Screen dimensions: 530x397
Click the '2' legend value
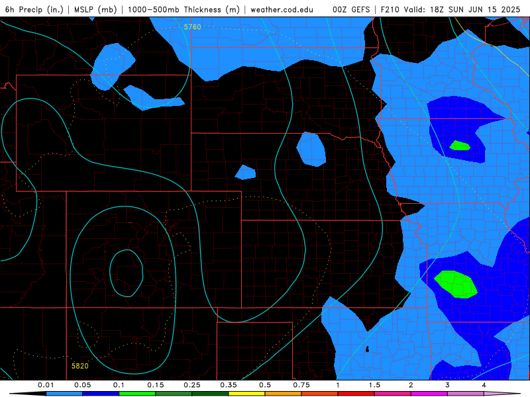(x=411, y=385)
